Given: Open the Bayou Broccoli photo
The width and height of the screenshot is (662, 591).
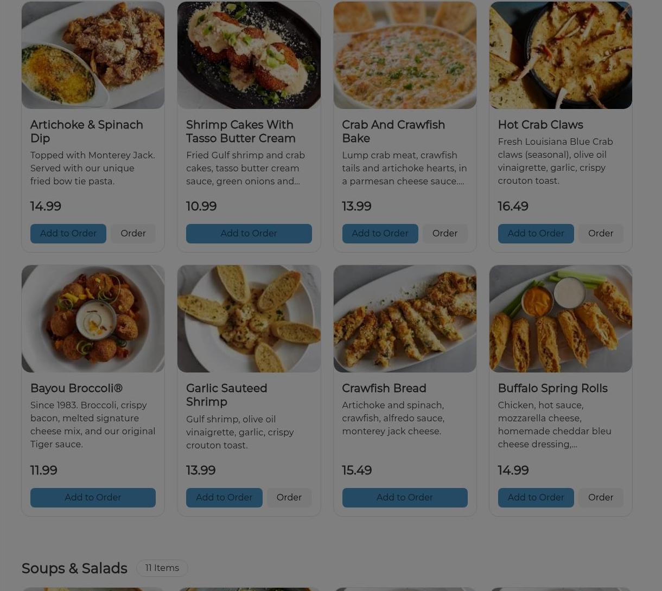Looking at the screenshot, I should [93, 319].
